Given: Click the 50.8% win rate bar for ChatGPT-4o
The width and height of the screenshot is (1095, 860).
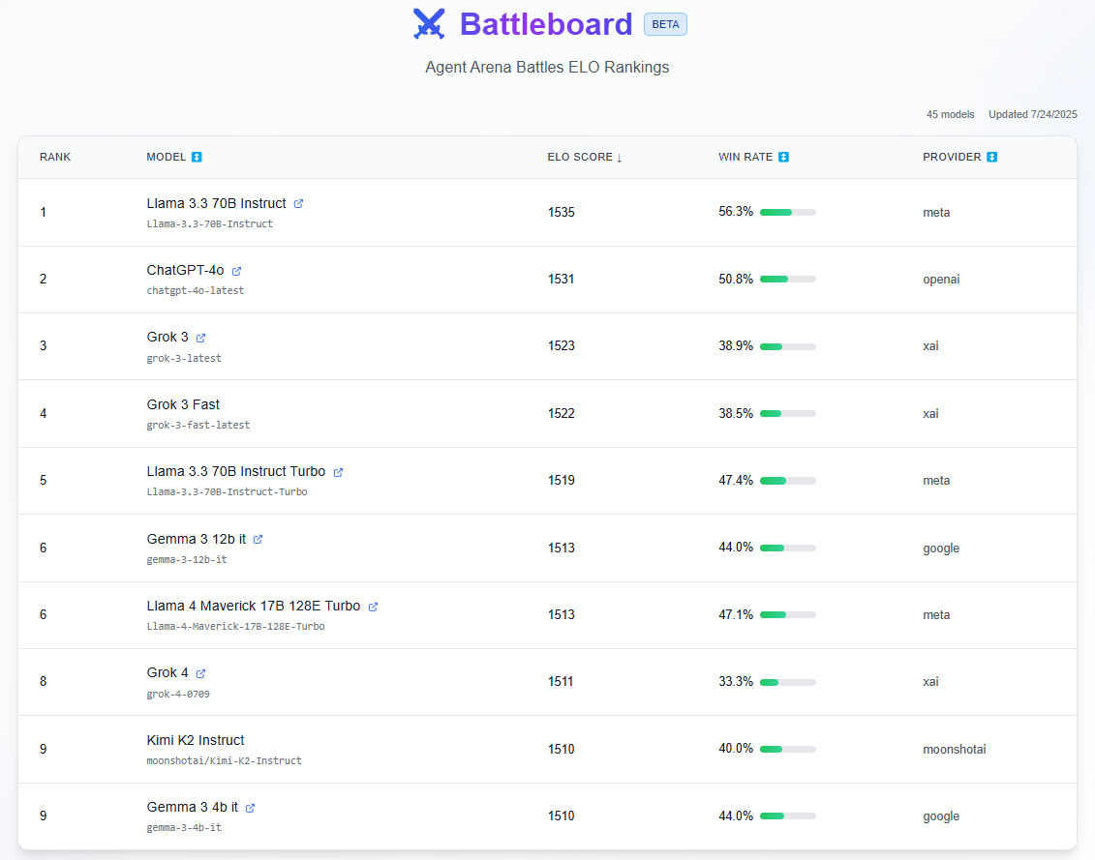Looking at the screenshot, I should pos(788,280).
